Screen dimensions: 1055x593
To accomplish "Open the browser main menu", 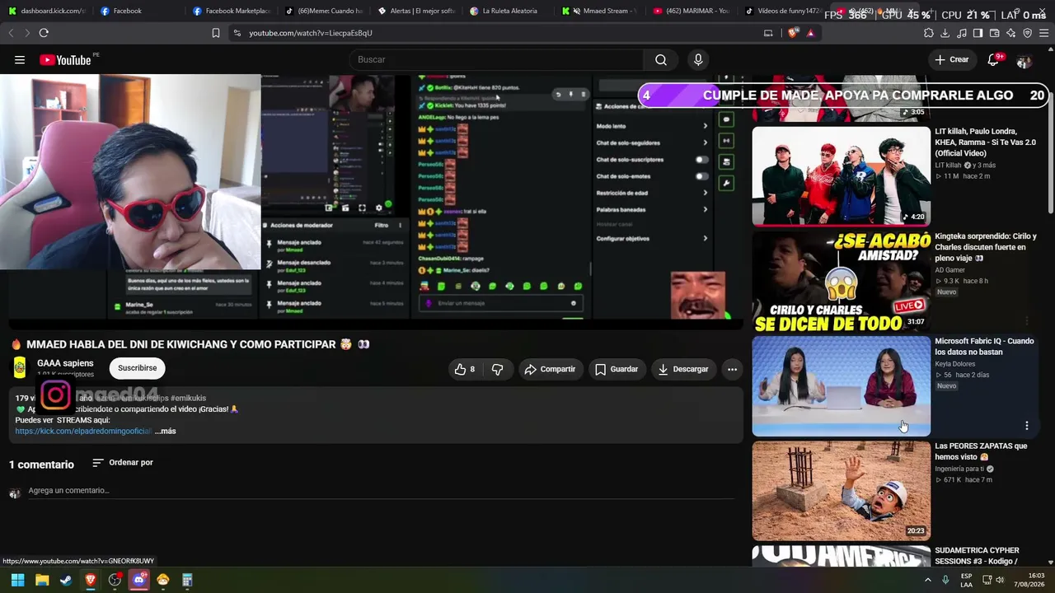I will (1044, 33).
